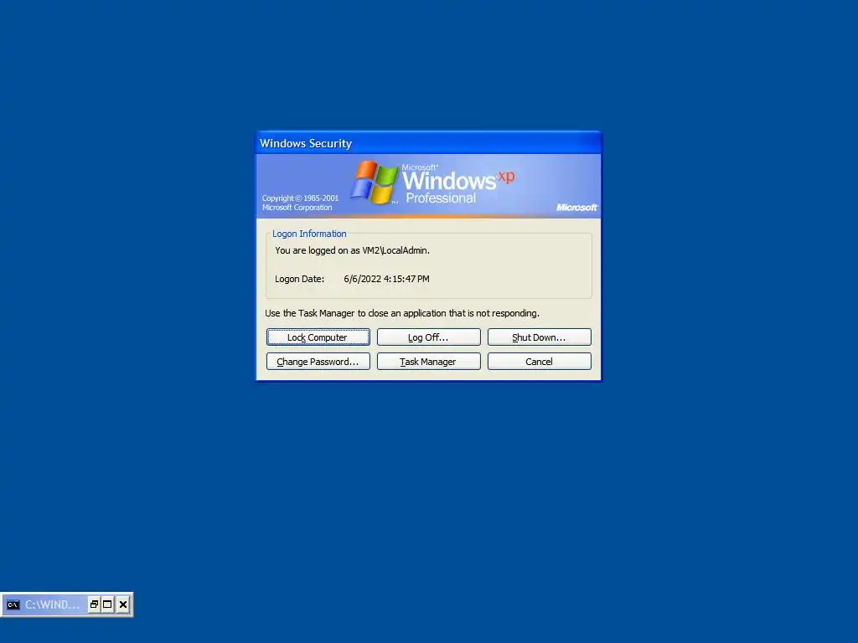Click the command prompt icon in minimized window
Viewport: 858px width, 643px height.
[x=13, y=604]
